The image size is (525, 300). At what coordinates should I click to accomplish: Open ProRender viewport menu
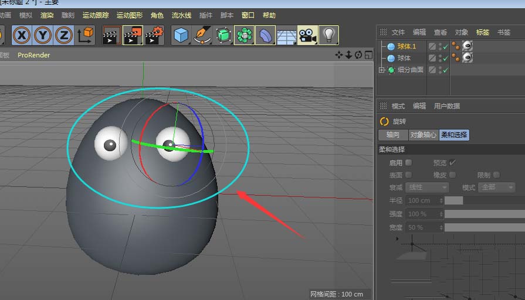click(x=33, y=55)
